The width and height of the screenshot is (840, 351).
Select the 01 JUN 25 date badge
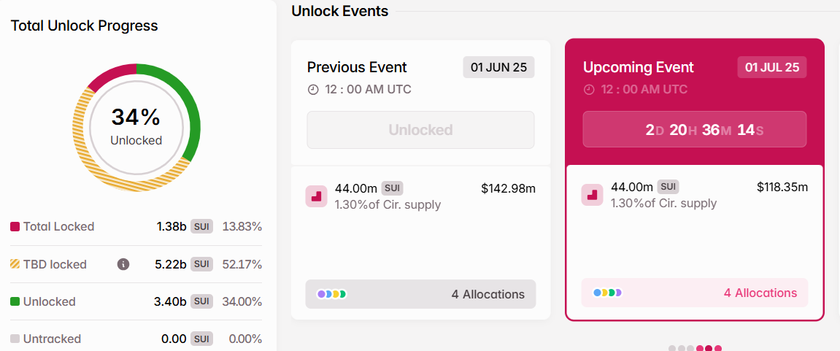coord(498,68)
